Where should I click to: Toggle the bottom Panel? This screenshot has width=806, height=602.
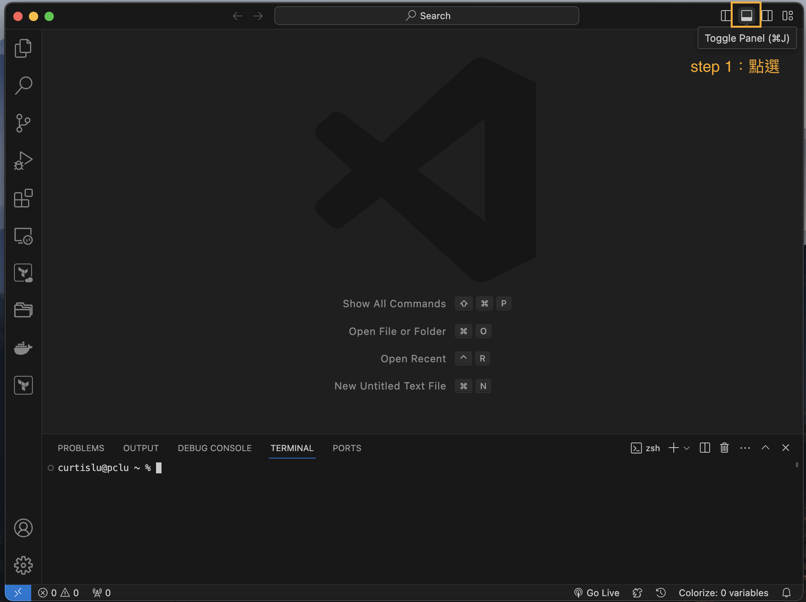point(746,16)
